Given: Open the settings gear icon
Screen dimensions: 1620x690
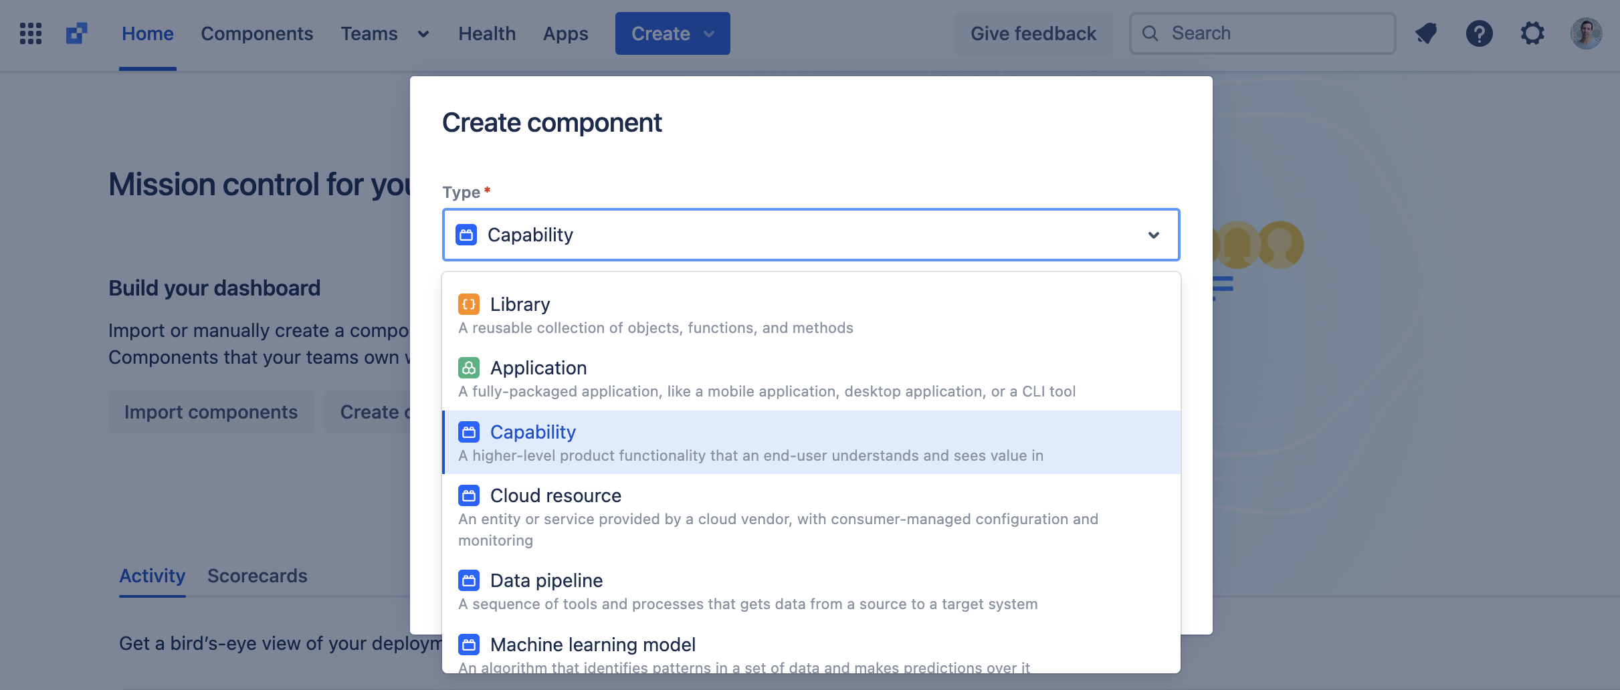Looking at the screenshot, I should pyautogui.click(x=1532, y=33).
